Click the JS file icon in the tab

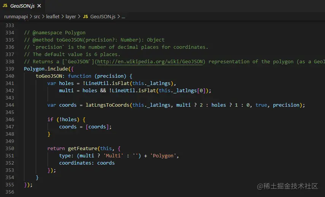[x=5, y=6]
